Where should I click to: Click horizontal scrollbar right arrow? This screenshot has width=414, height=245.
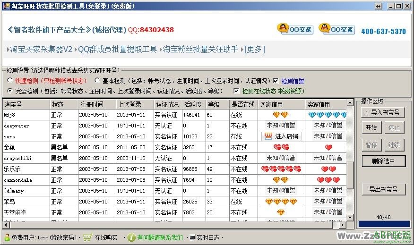(x=343, y=225)
